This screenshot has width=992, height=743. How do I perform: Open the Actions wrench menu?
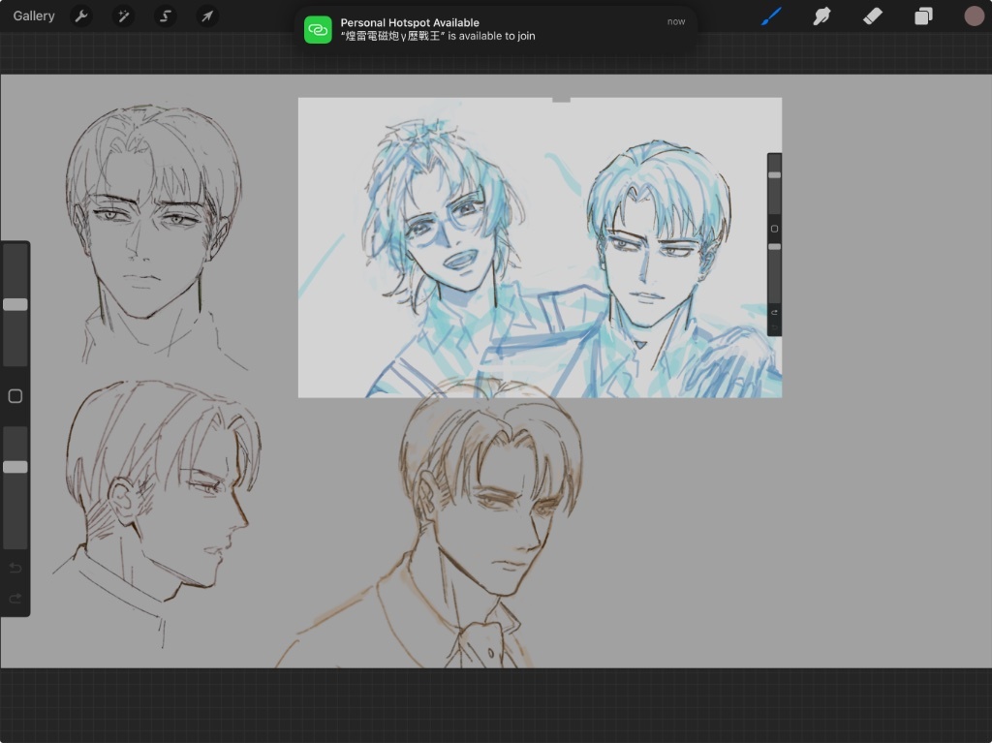click(81, 15)
